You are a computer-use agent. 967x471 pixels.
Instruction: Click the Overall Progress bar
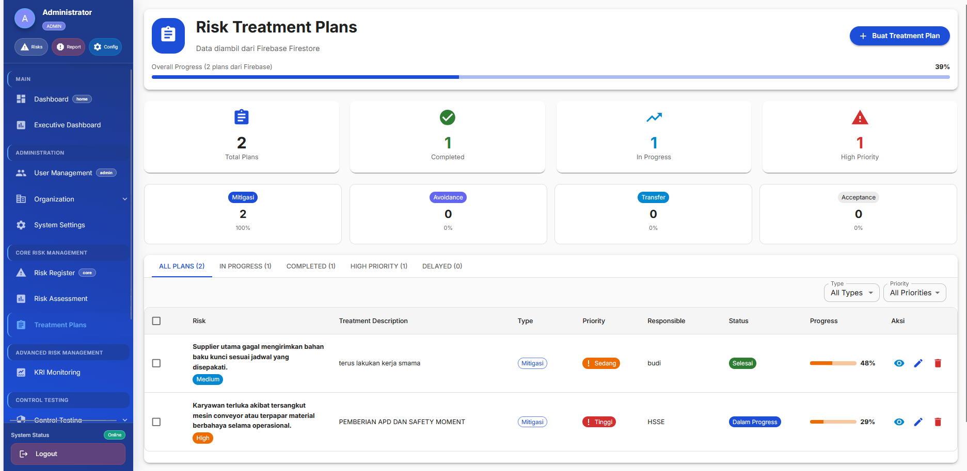[550, 77]
